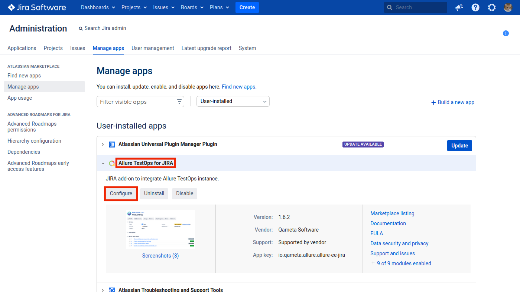
Task: Open Dependencies in the sidebar
Action: (x=24, y=152)
